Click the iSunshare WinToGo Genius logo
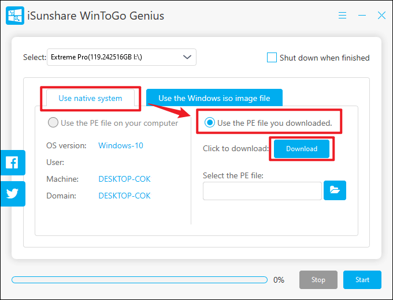 15,16
